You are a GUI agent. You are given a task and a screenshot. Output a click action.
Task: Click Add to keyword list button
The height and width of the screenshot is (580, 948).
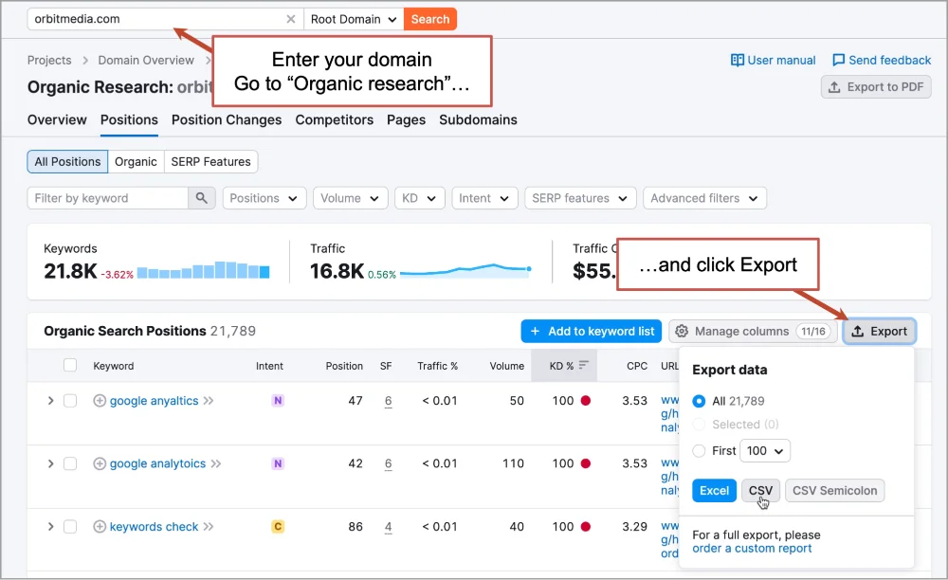(592, 331)
